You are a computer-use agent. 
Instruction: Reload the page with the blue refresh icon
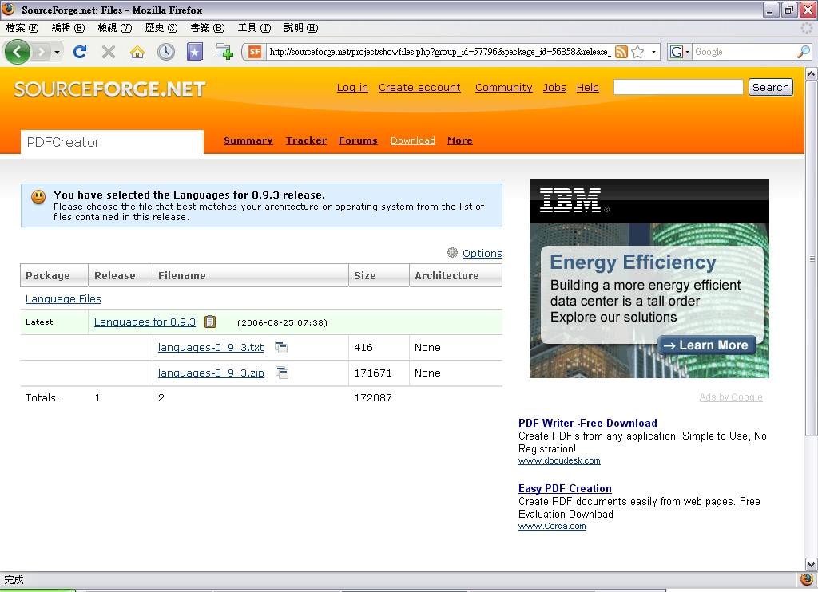[x=80, y=52]
